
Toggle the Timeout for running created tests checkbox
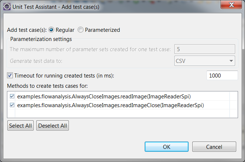pos(10,76)
